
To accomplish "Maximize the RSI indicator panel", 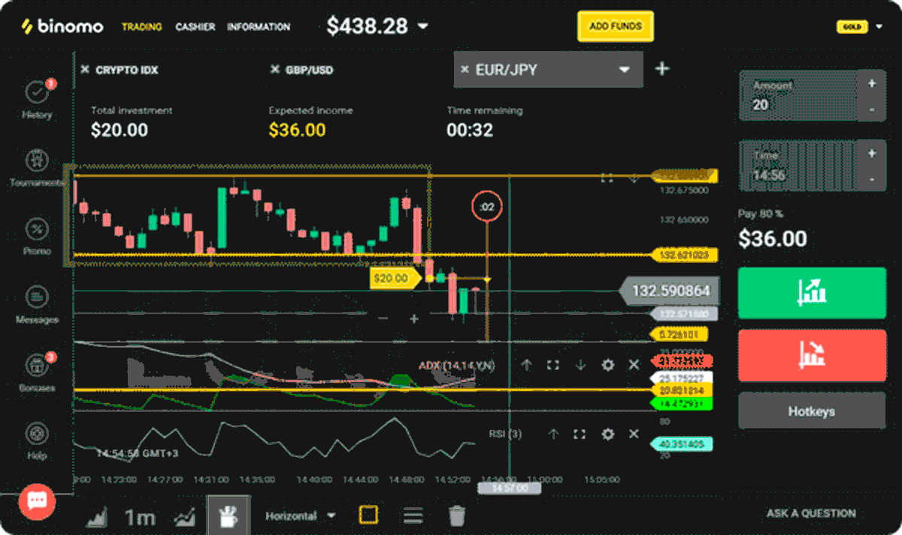I will (x=580, y=434).
